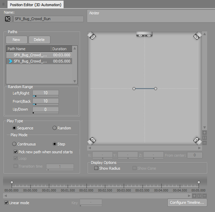This screenshot has height=212, width=215.
Task: Click the object type icon beside the Name field
Action: [7, 19]
